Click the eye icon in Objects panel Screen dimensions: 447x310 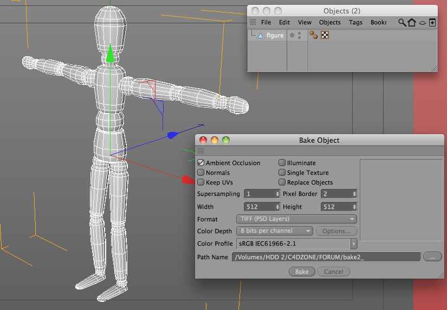pyautogui.click(x=423, y=23)
